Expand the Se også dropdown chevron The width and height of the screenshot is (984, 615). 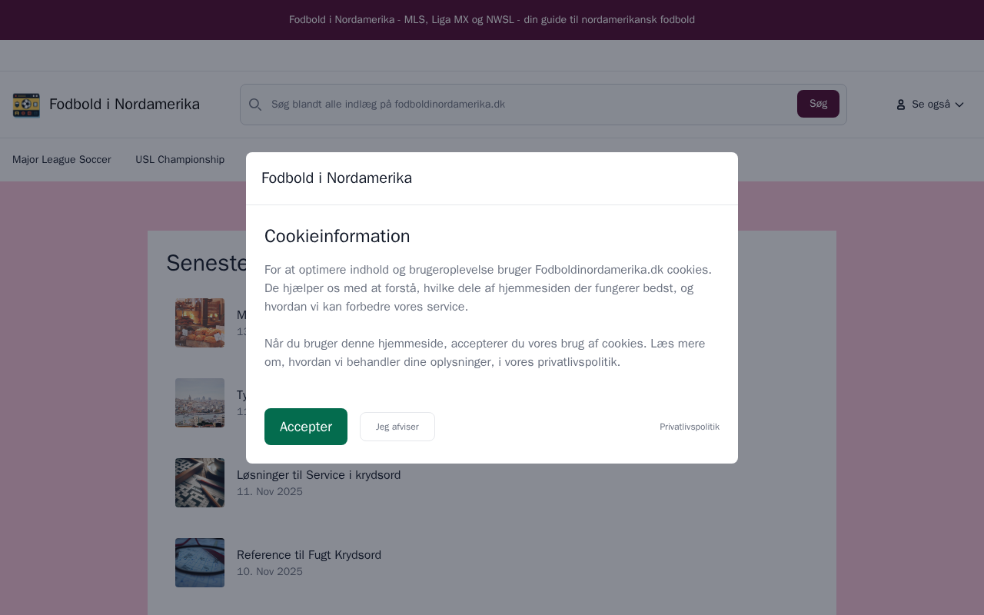959,105
